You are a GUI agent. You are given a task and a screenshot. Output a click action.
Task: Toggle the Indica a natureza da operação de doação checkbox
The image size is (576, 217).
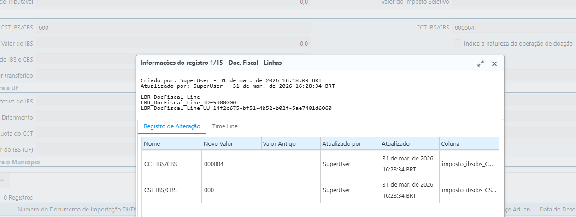[x=458, y=43]
